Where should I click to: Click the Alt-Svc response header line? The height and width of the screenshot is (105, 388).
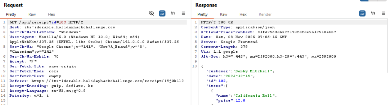269,56
